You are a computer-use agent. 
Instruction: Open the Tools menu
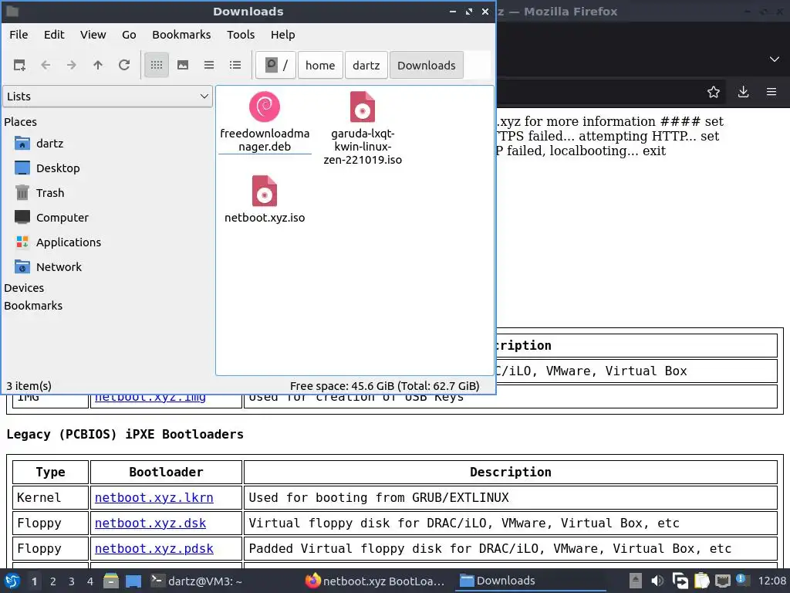click(x=241, y=35)
